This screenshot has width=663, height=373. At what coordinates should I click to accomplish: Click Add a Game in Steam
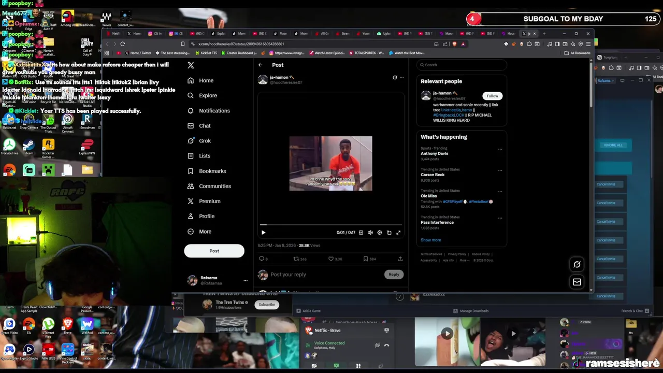coord(308,311)
